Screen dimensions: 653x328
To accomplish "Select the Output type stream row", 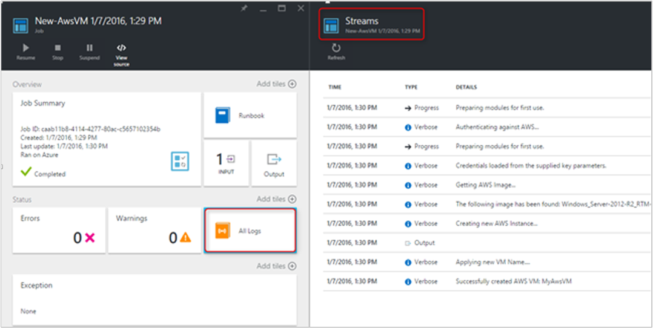I will coord(488,243).
